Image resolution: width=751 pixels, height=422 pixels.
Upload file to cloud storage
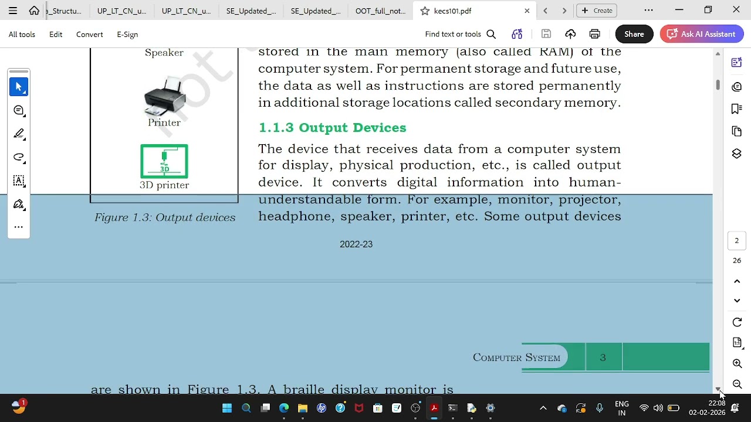click(x=570, y=34)
